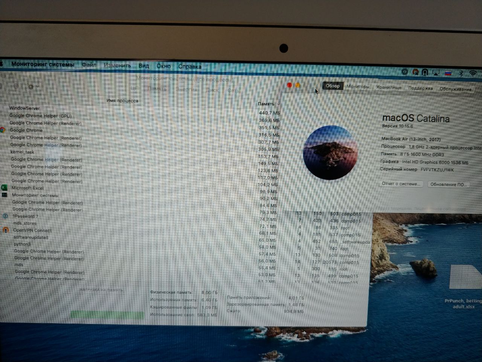Open the Мониторинг системы app menu
Viewport: 482px width, 362px height.
pyautogui.click(x=43, y=64)
